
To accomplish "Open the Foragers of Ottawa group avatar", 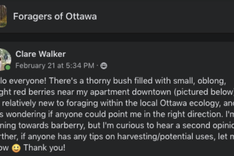I will point(3,16).
